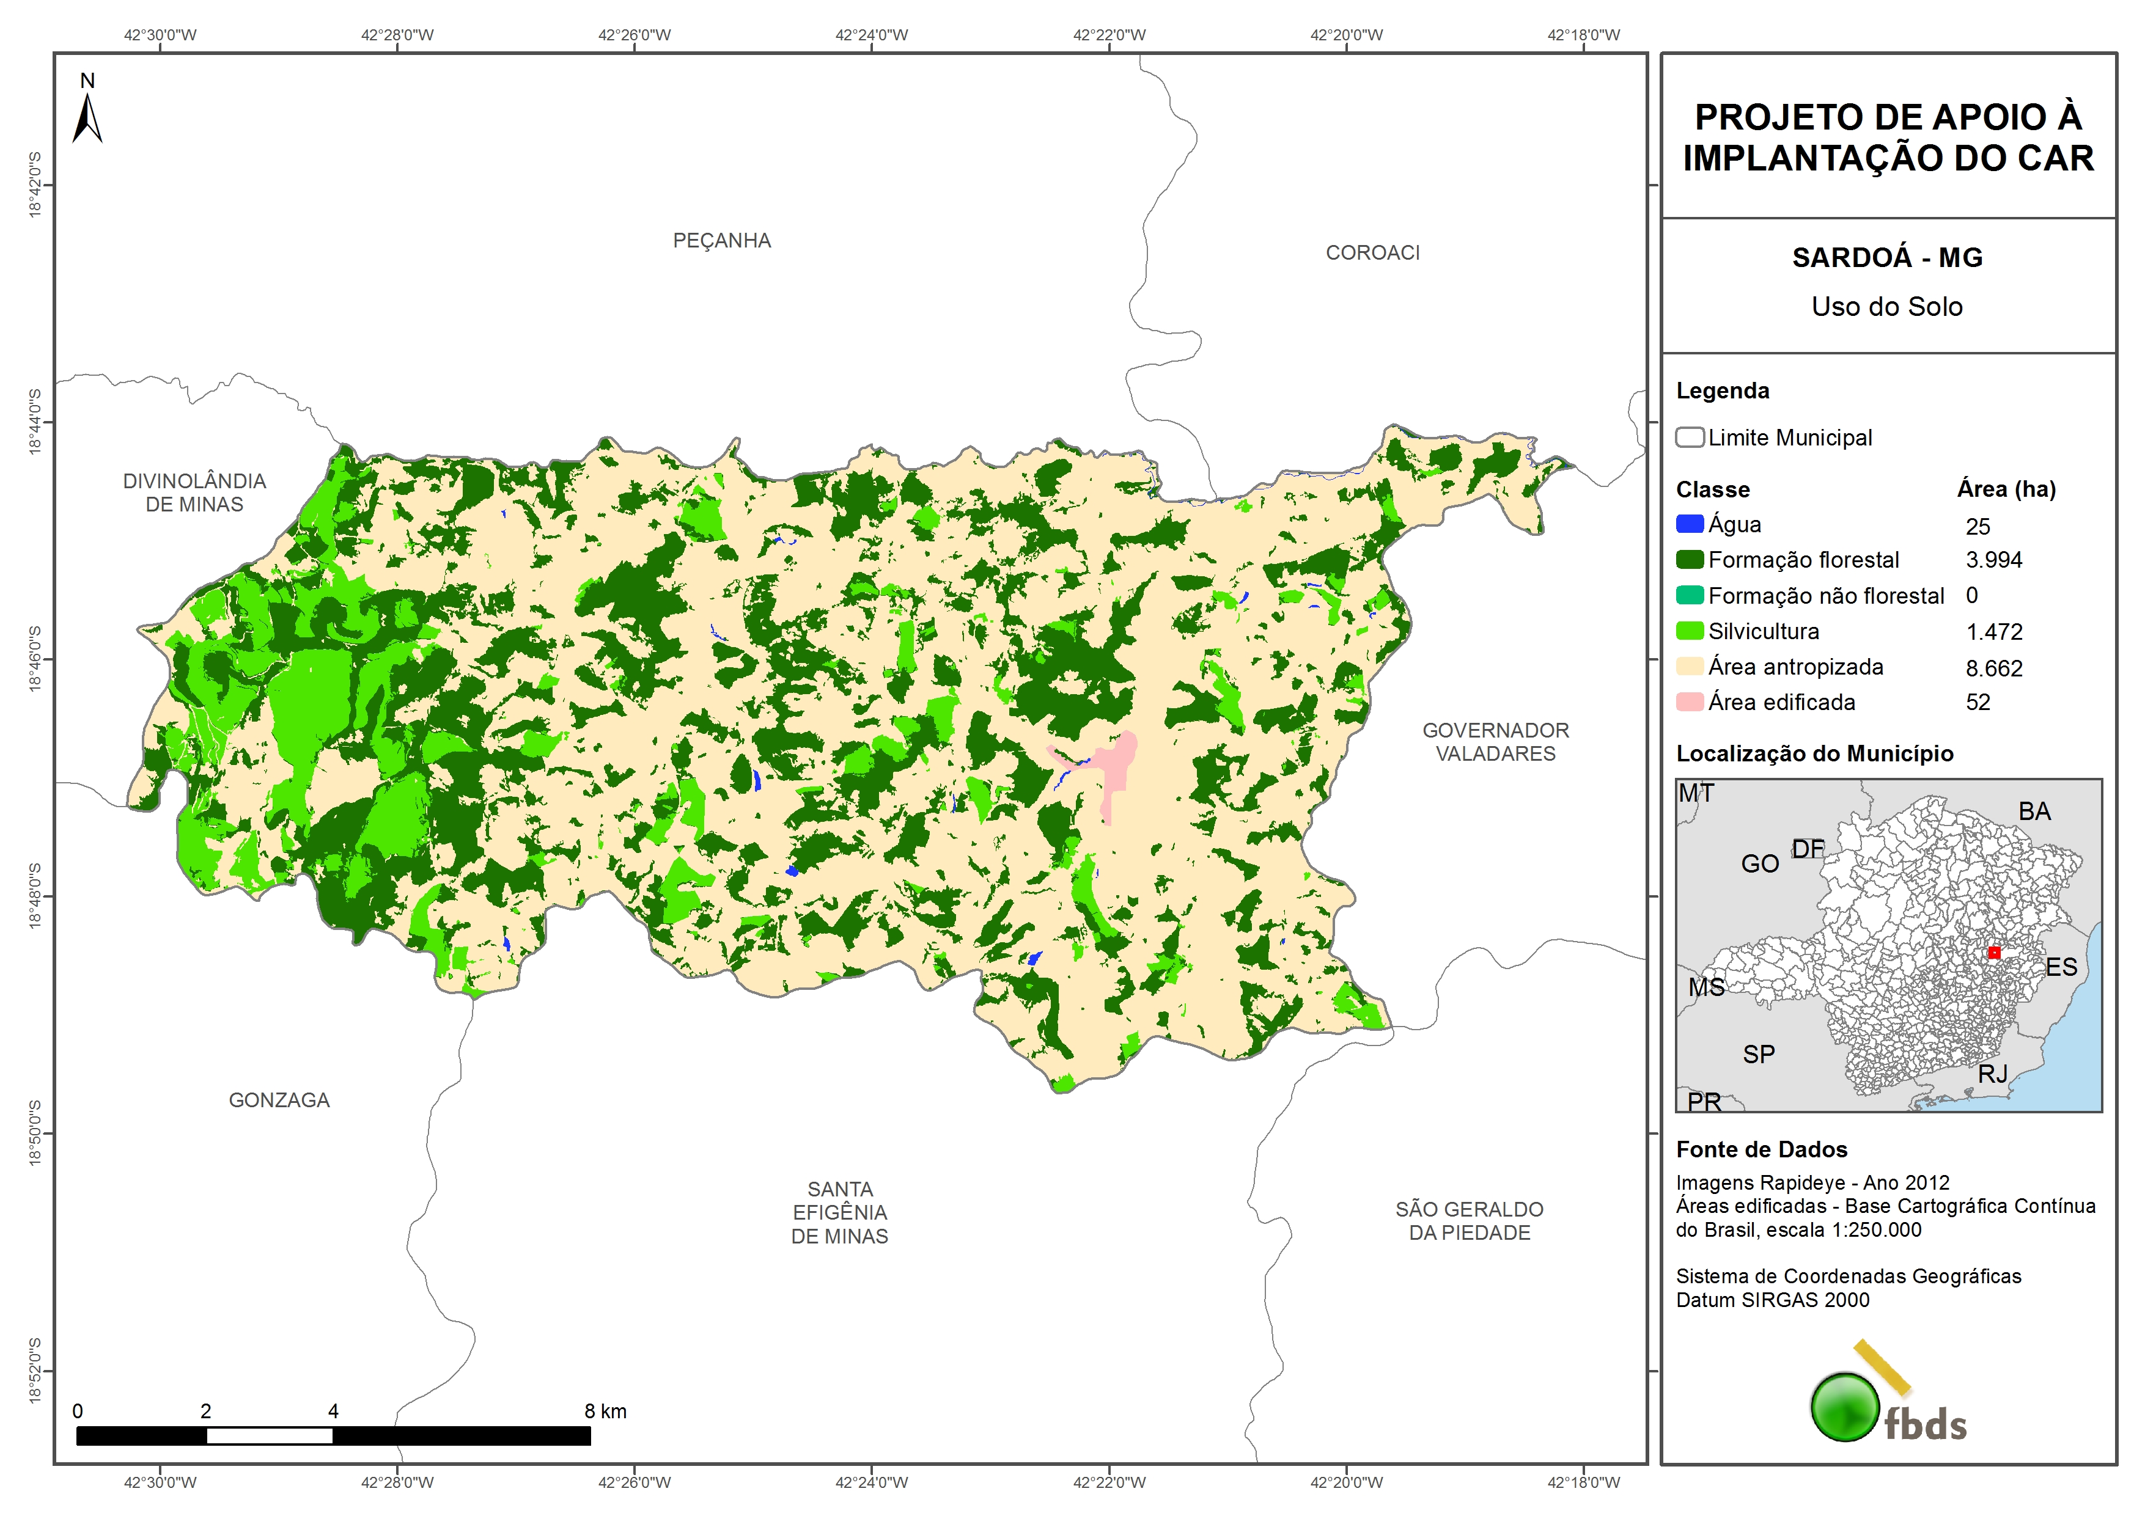
Task: Click the Limite Municipal legend symbol
Action: [1689, 437]
